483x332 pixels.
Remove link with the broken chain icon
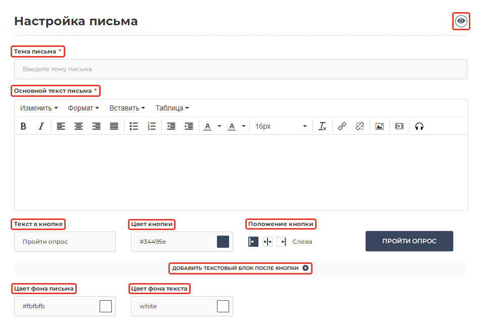[x=360, y=126]
